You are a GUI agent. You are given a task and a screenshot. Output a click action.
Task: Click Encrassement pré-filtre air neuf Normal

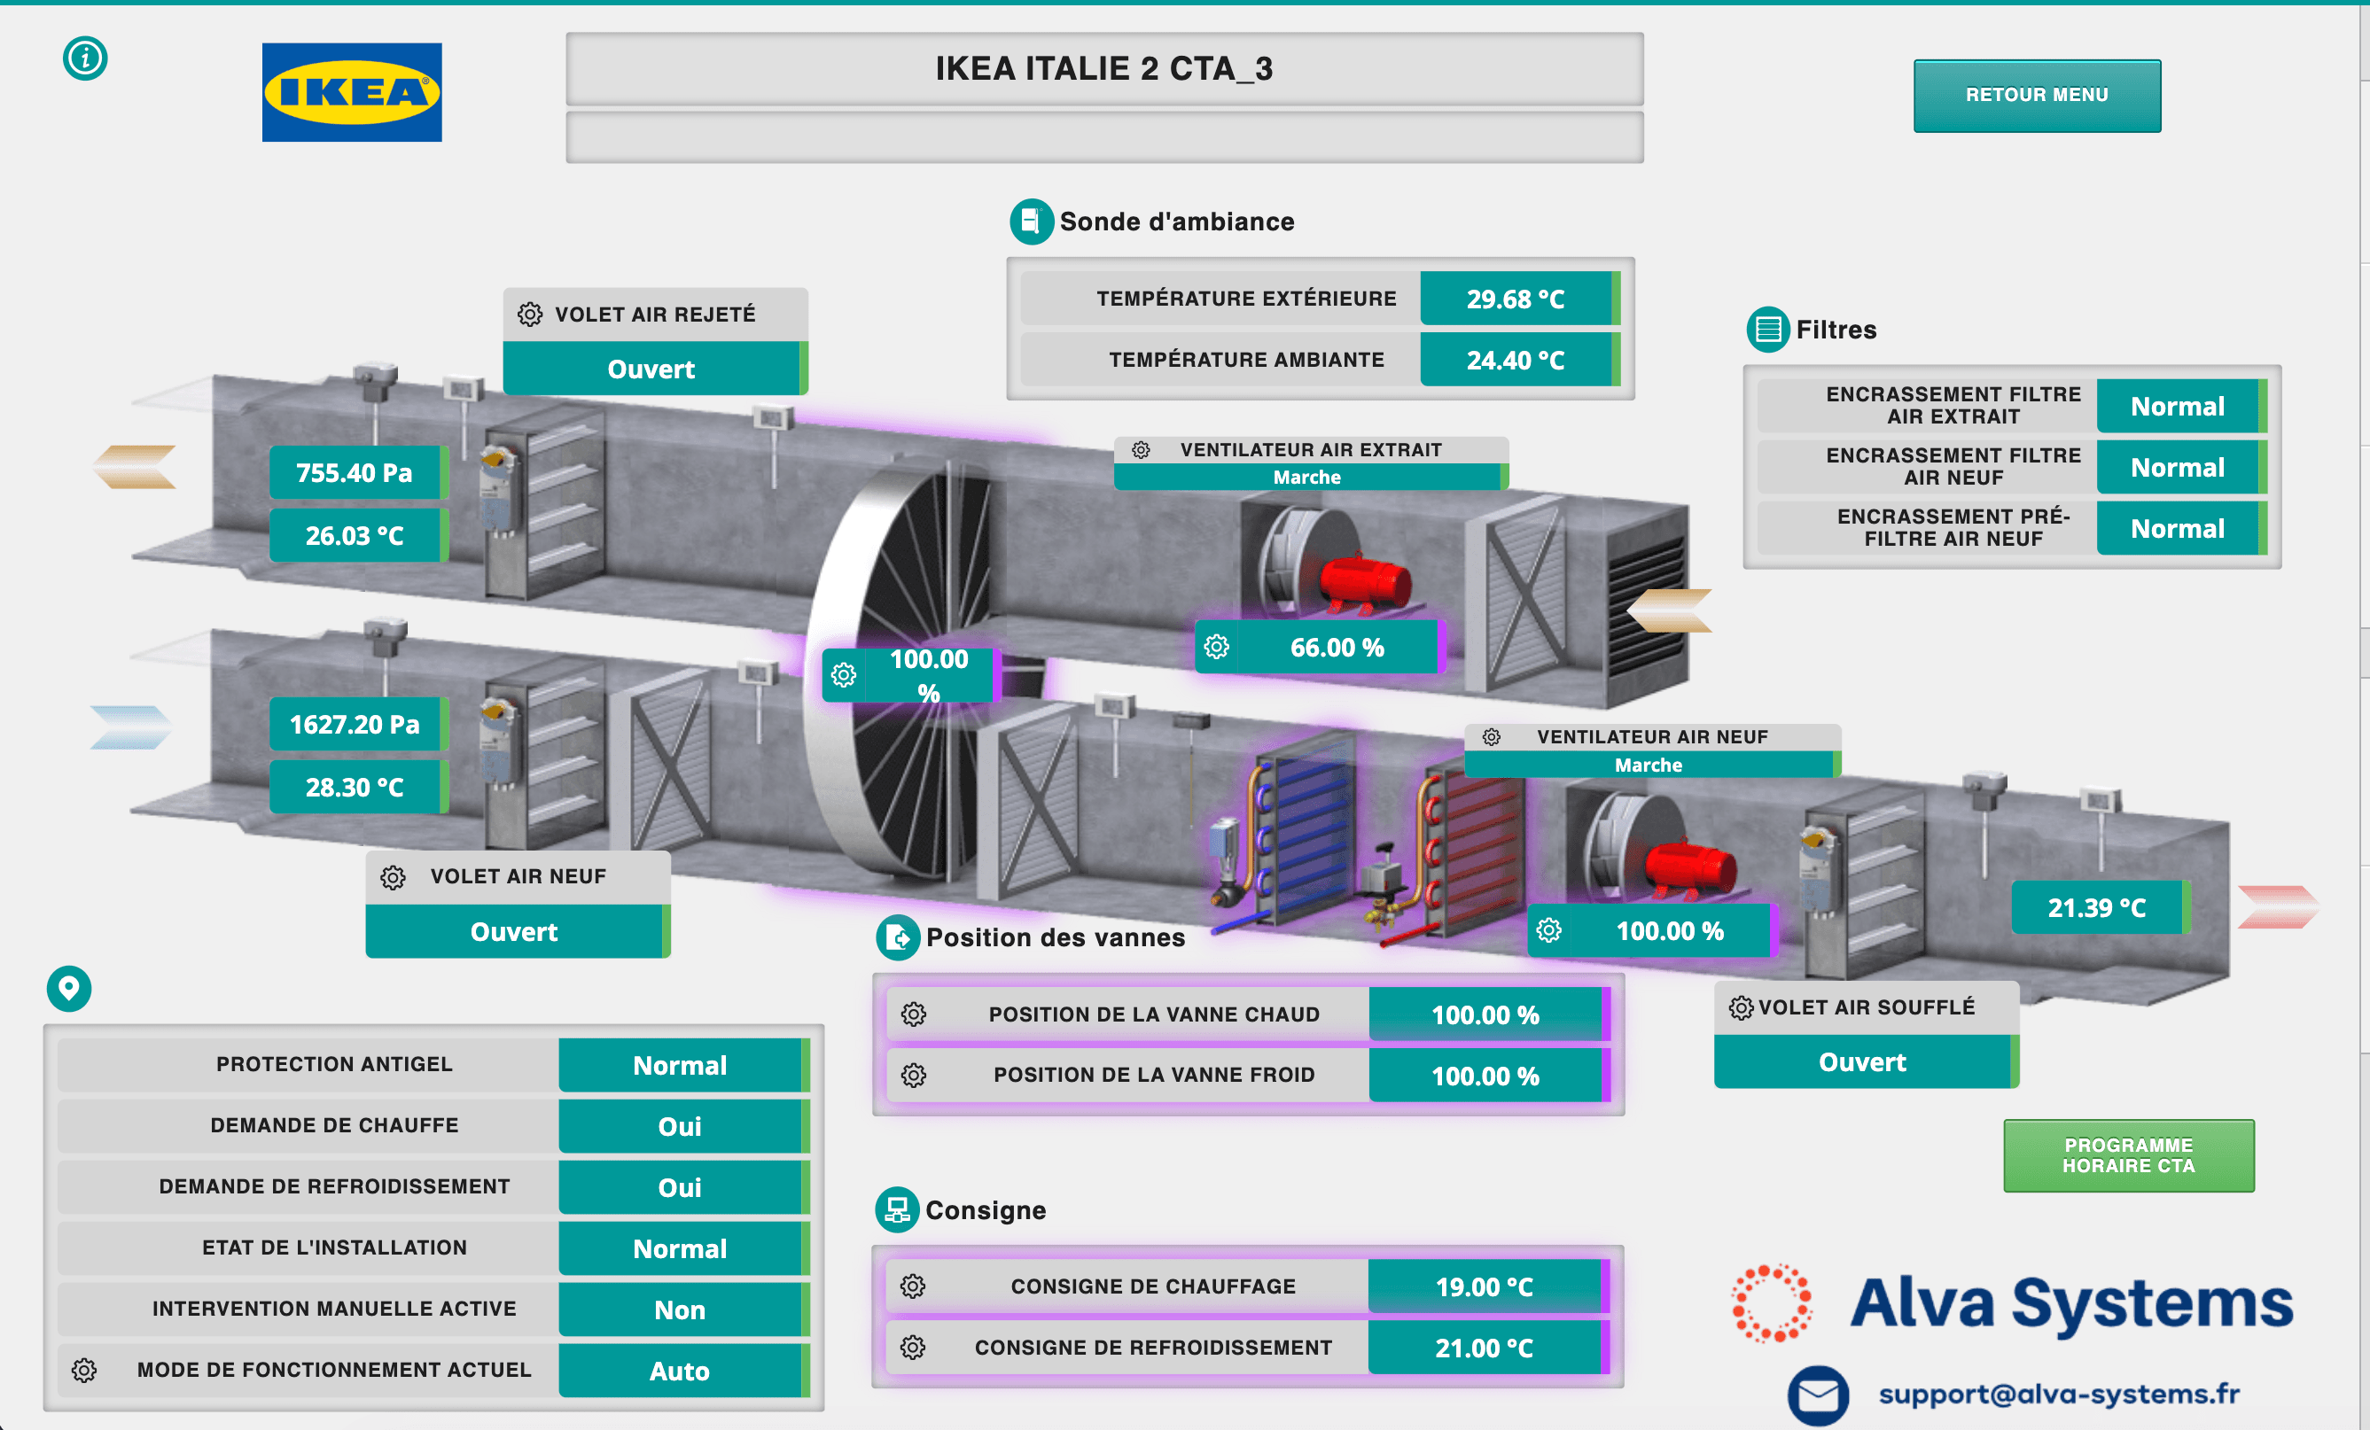[x=2181, y=528]
